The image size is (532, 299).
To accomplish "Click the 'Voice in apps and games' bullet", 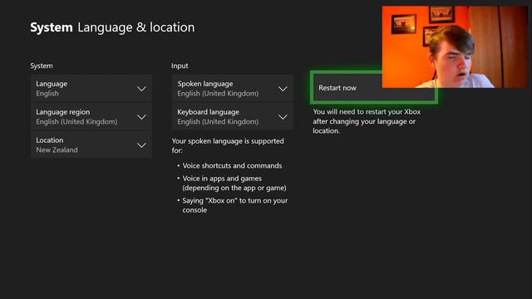I will pyautogui.click(x=234, y=183).
